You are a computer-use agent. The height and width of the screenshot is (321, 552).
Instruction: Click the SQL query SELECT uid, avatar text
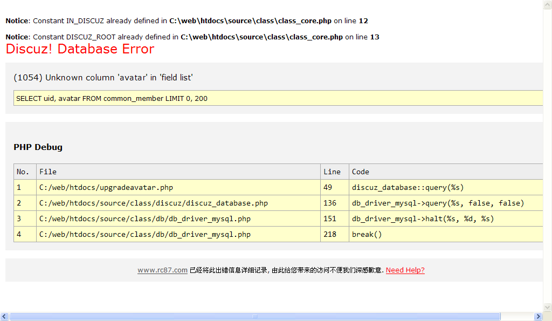pos(112,99)
